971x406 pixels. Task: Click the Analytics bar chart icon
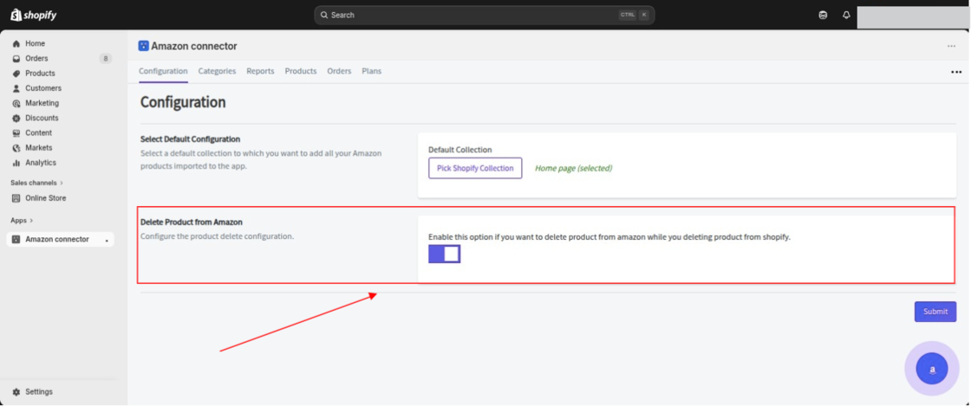[16, 163]
